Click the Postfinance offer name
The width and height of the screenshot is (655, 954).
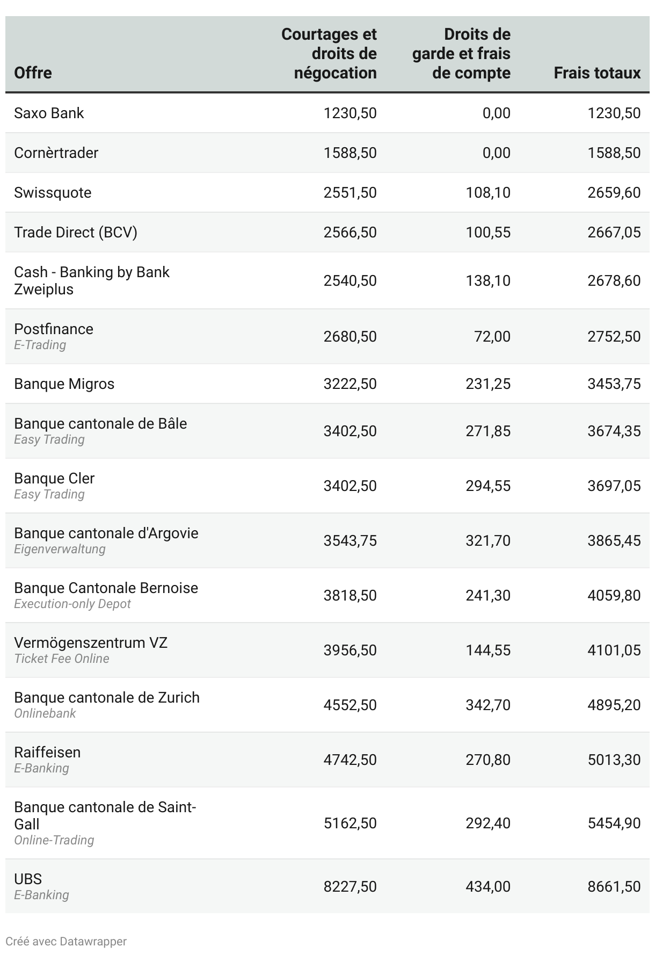pyautogui.click(x=54, y=329)
